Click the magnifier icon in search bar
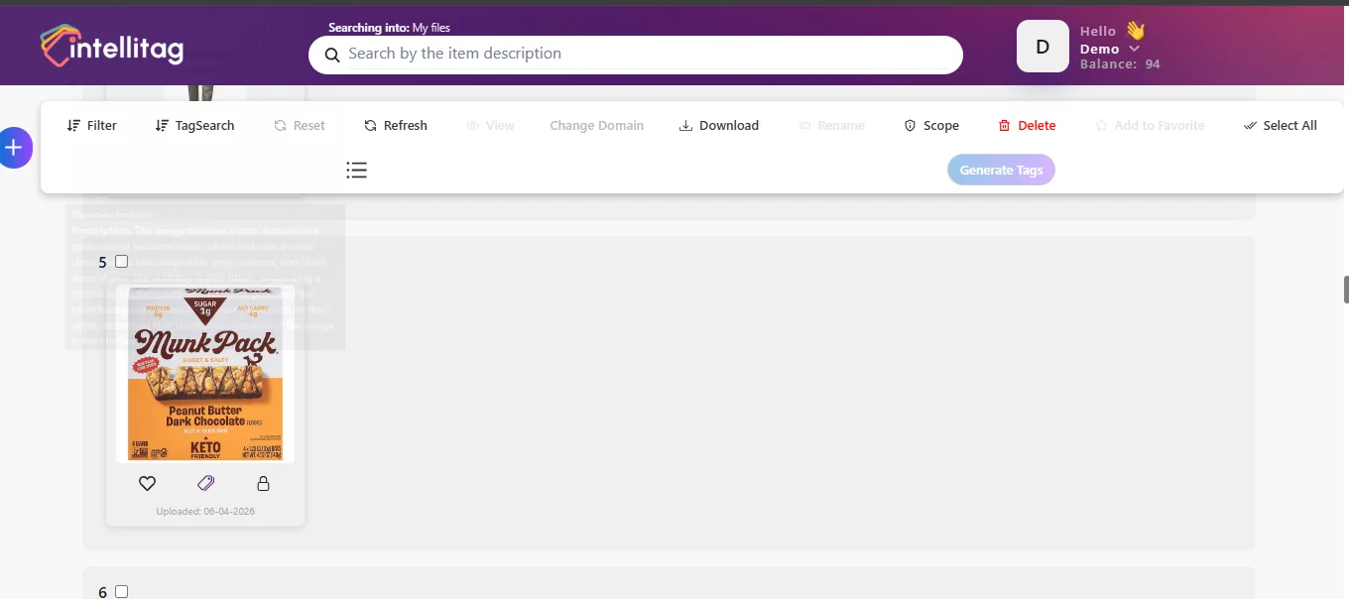The height and width of the screenshot is (599, 1349). click(332, 55)
